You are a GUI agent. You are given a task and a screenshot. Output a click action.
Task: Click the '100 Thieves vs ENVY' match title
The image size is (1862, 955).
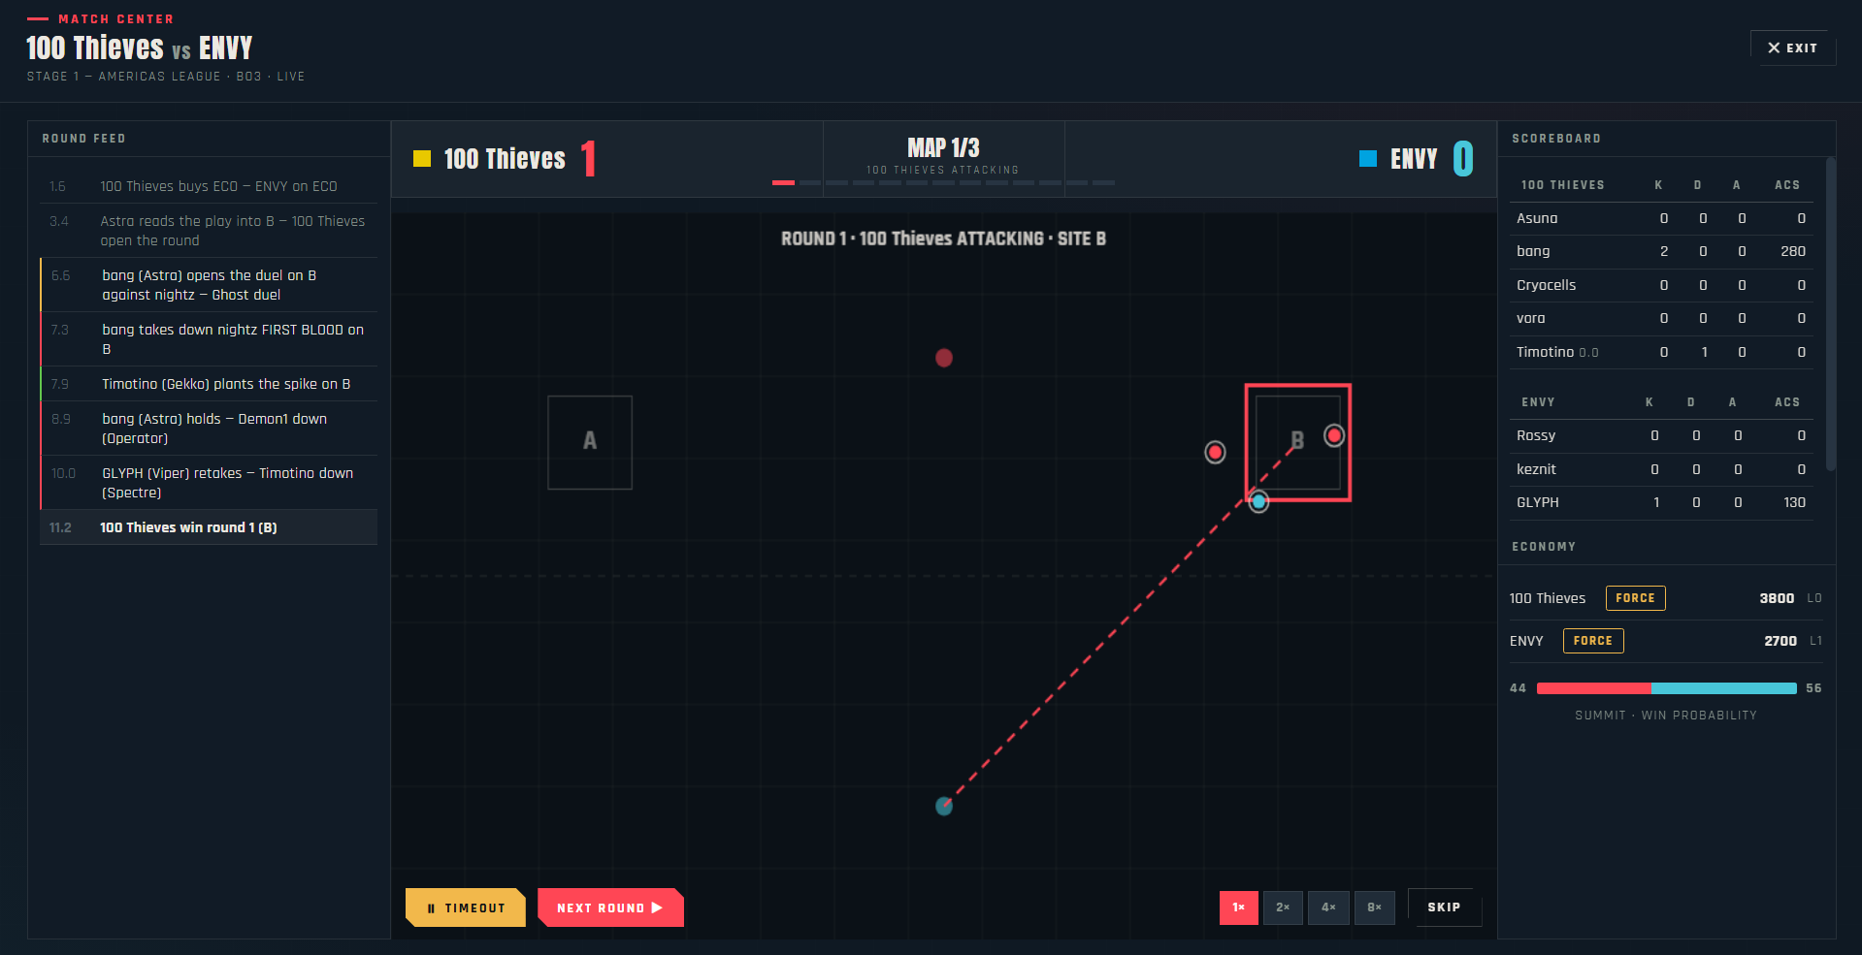tap(140, 48)
